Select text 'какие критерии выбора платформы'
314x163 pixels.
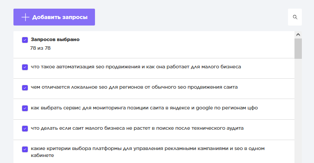click(76, 149)
